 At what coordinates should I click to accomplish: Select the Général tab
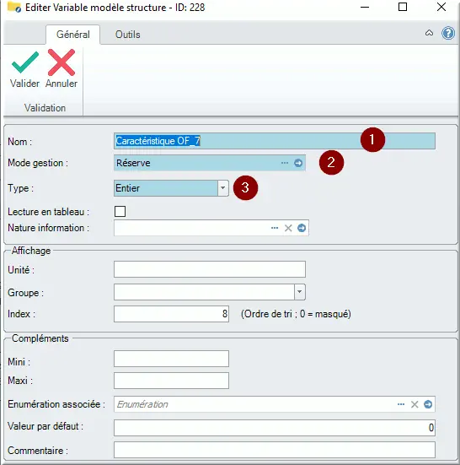coord(72,35)
